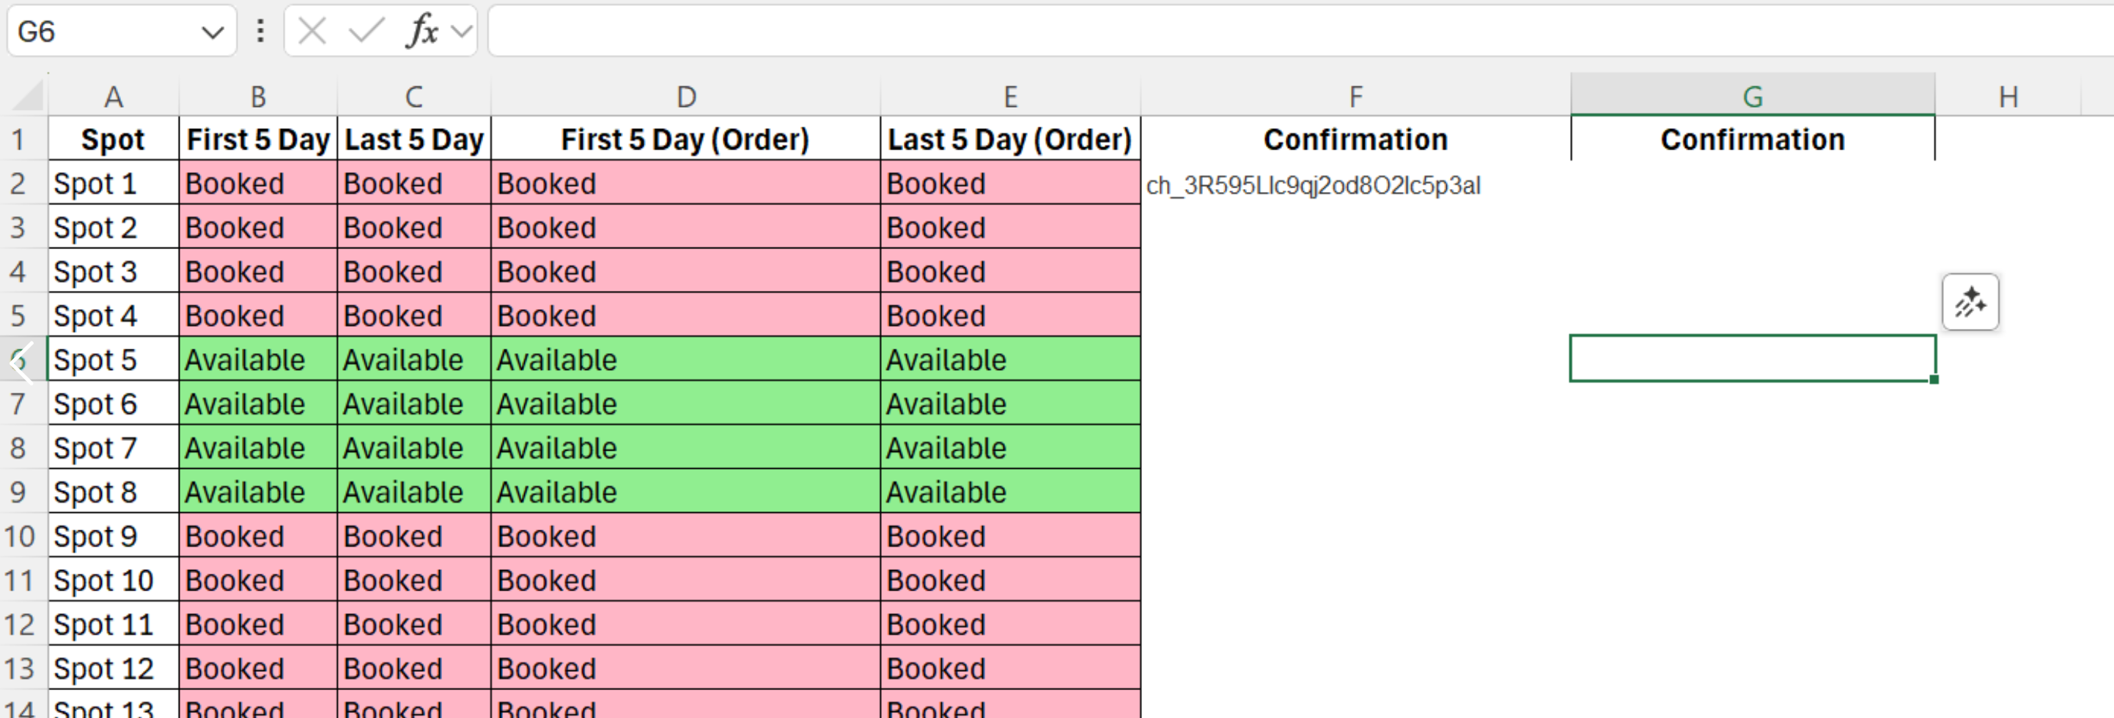Image resolution: width=2114 pixels, height=718 pixels.
Task: Click the formula bar input field
Action: coord(1231,32)
